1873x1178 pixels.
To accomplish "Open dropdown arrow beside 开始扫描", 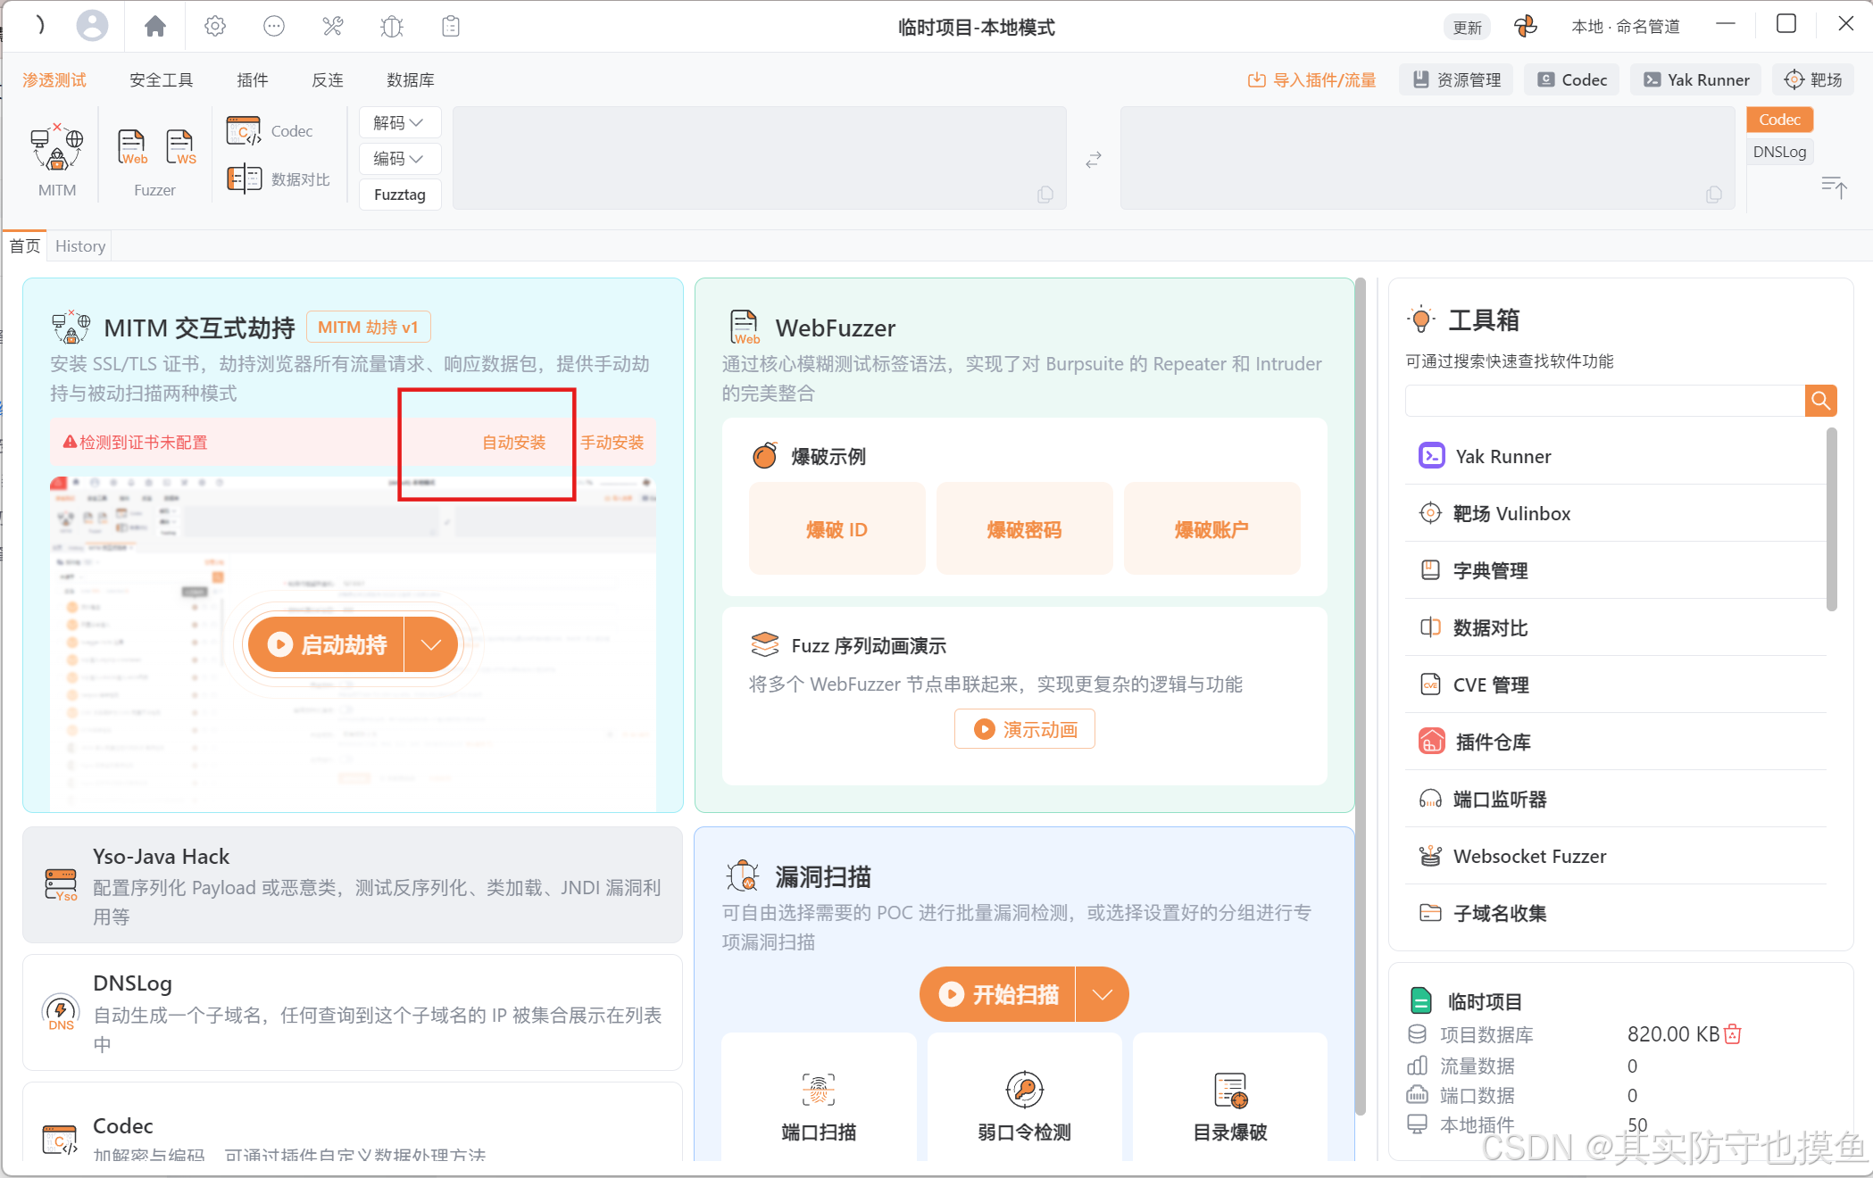I will (x=1103, y=994).
